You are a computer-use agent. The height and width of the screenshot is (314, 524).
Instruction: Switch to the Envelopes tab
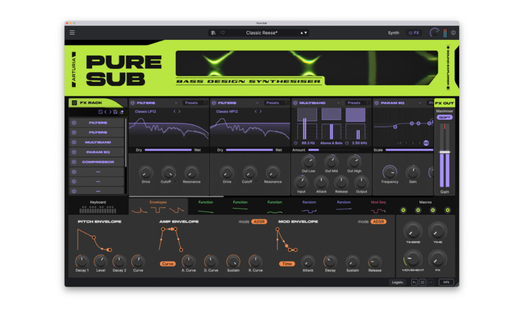(158, 207)
